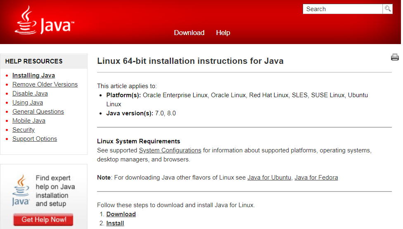Screen dimensions: 403x229
Task: Open the Download menu in the header
Action: coord(189,33)
